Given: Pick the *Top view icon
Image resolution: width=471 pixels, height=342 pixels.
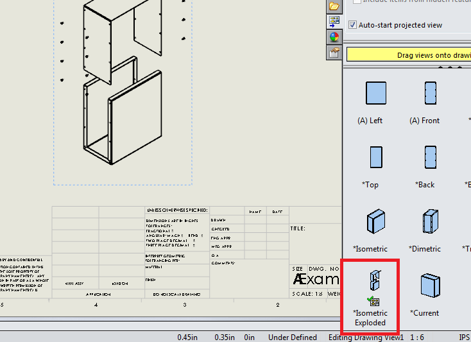Looking at the screenshot, I should (x=376, y=157).
